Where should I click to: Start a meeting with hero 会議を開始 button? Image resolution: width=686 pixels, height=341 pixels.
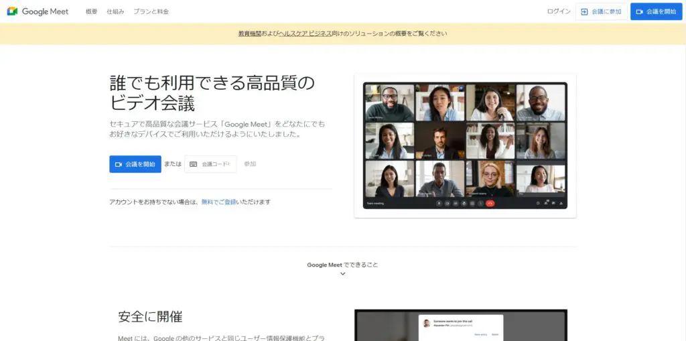(x=135, y=164)
